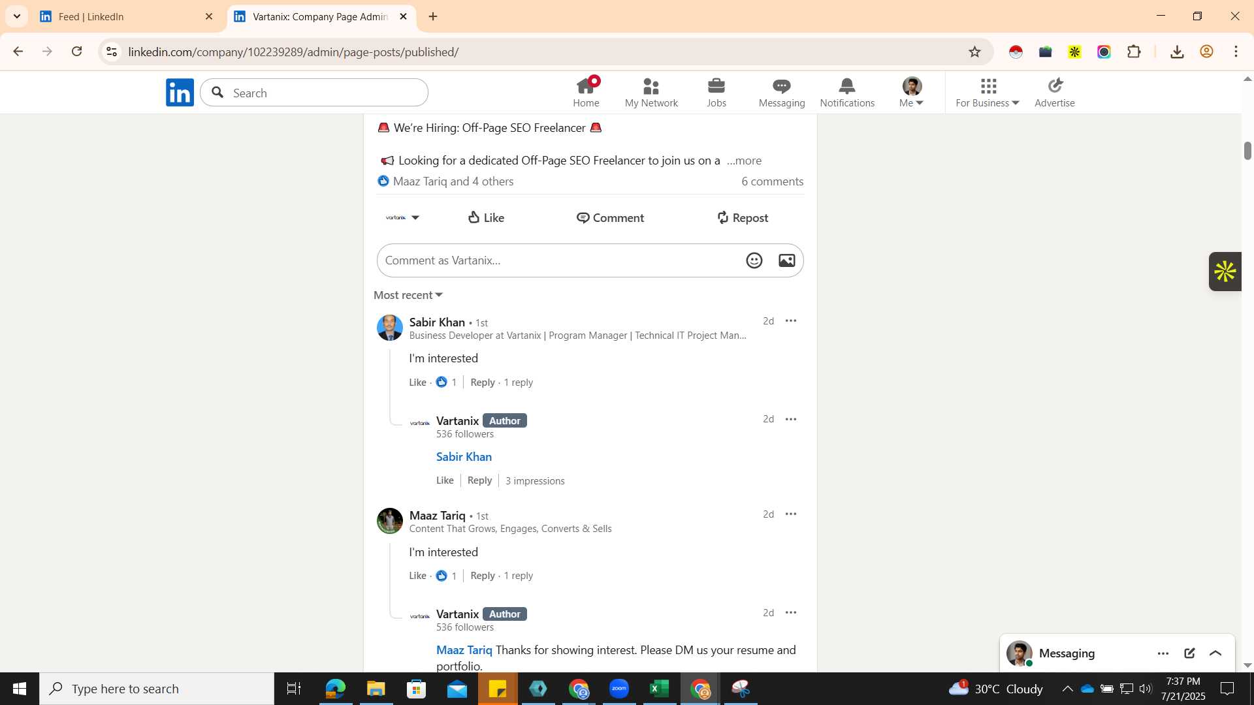1254x705 pixels.
Task: Open browser extensions puzzle icon
Action: coord(1134,52)
